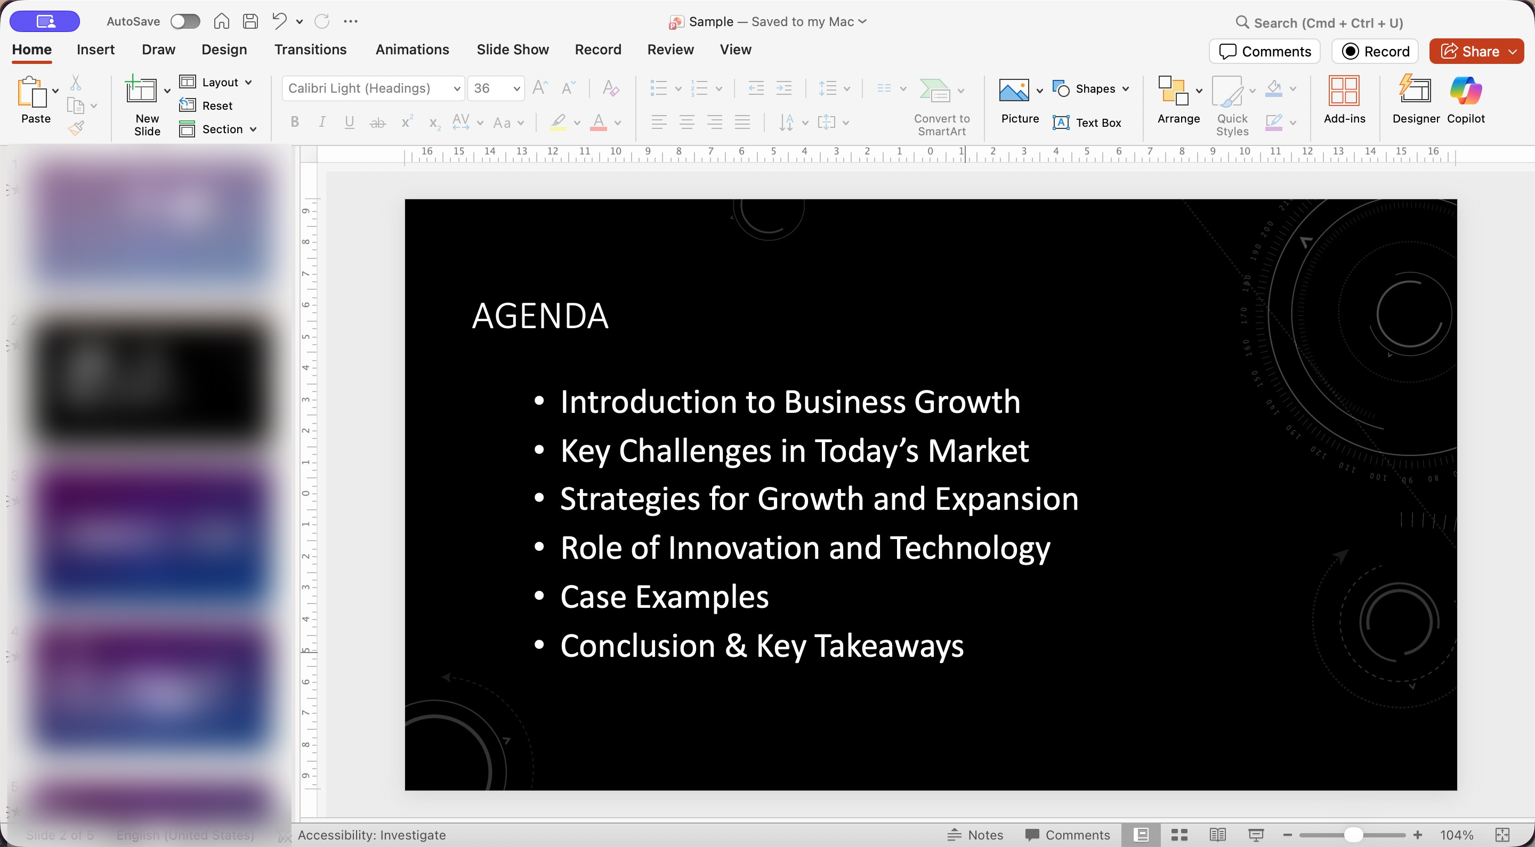Click the zoom slider handle
Screen dimensions: 1535x847
click(1353, 835)
